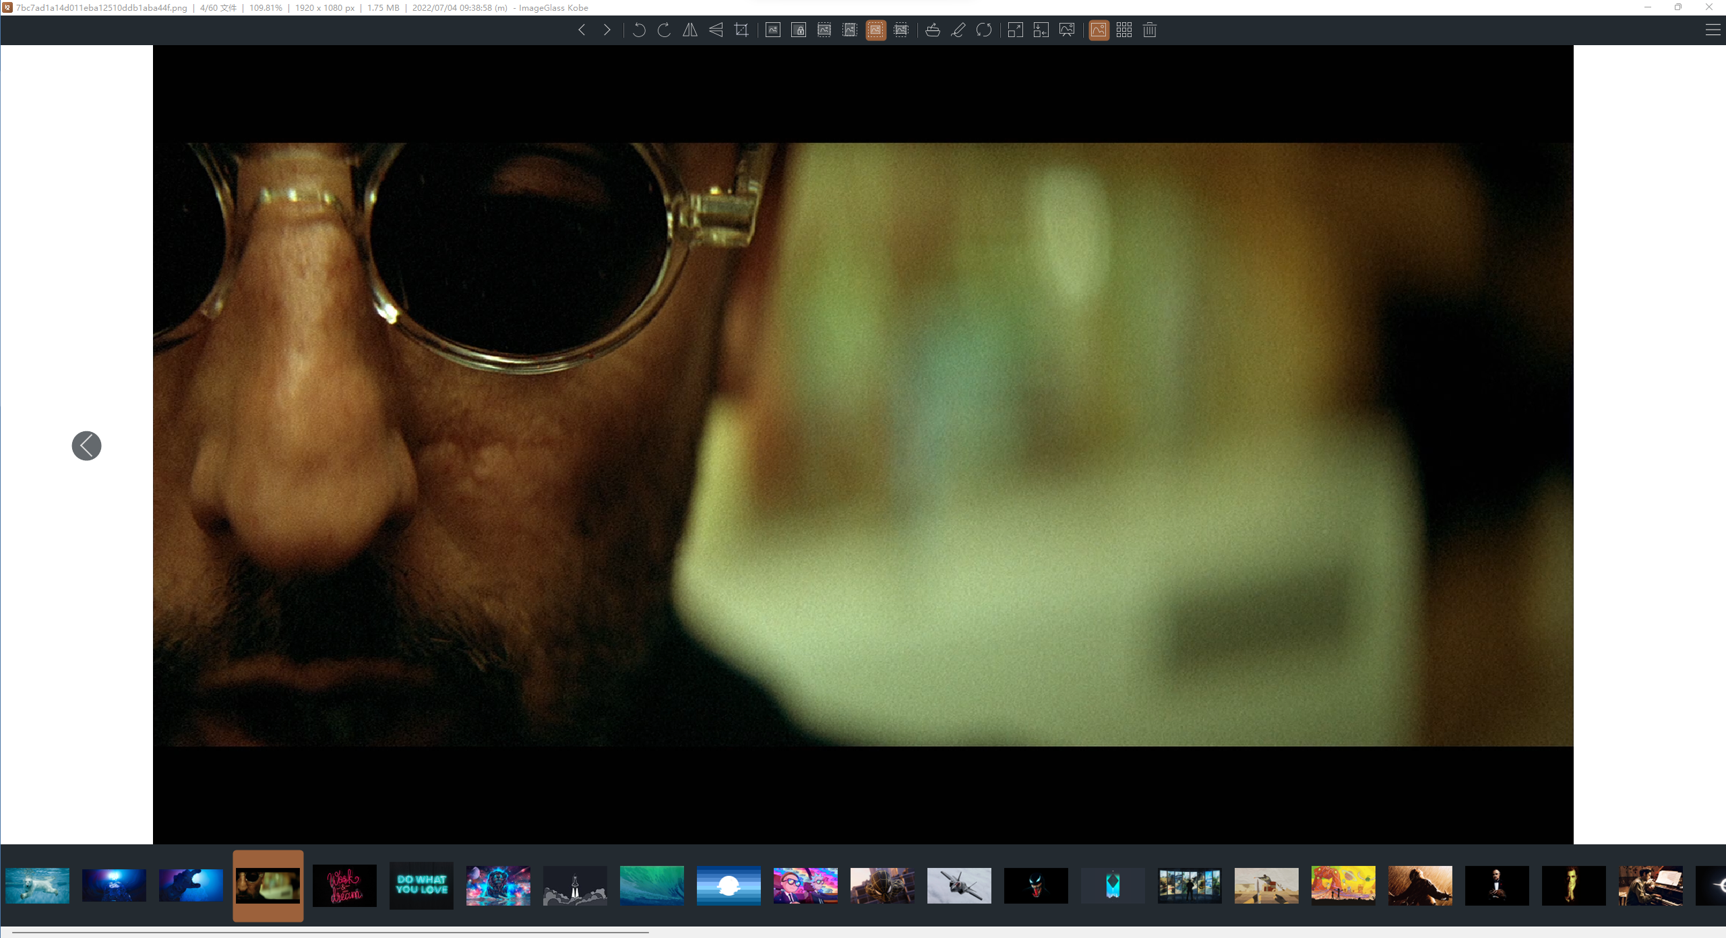The image size is (1726, 938).
Task: Click the refresh image icon
Action: 983,30
